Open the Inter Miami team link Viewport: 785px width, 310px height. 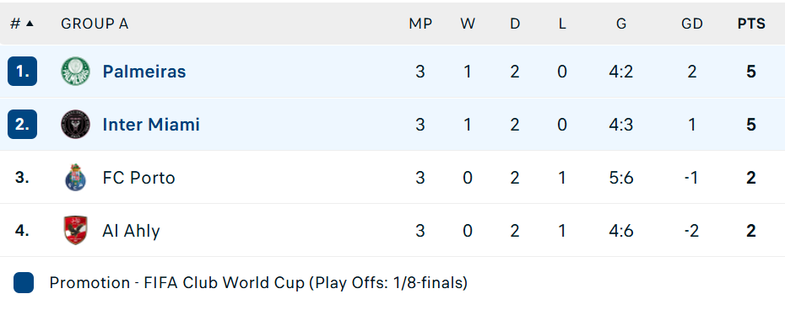(151, 125)
